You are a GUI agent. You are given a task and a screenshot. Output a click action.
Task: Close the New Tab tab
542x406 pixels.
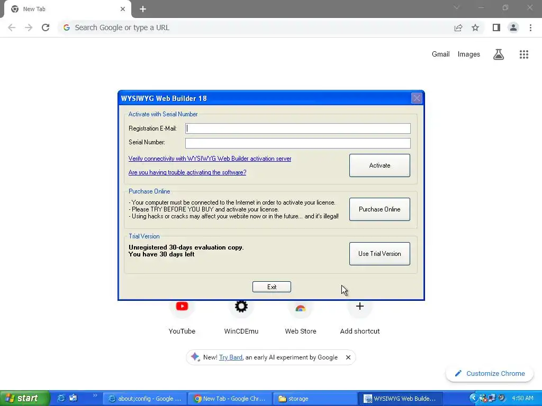[123, 9]
